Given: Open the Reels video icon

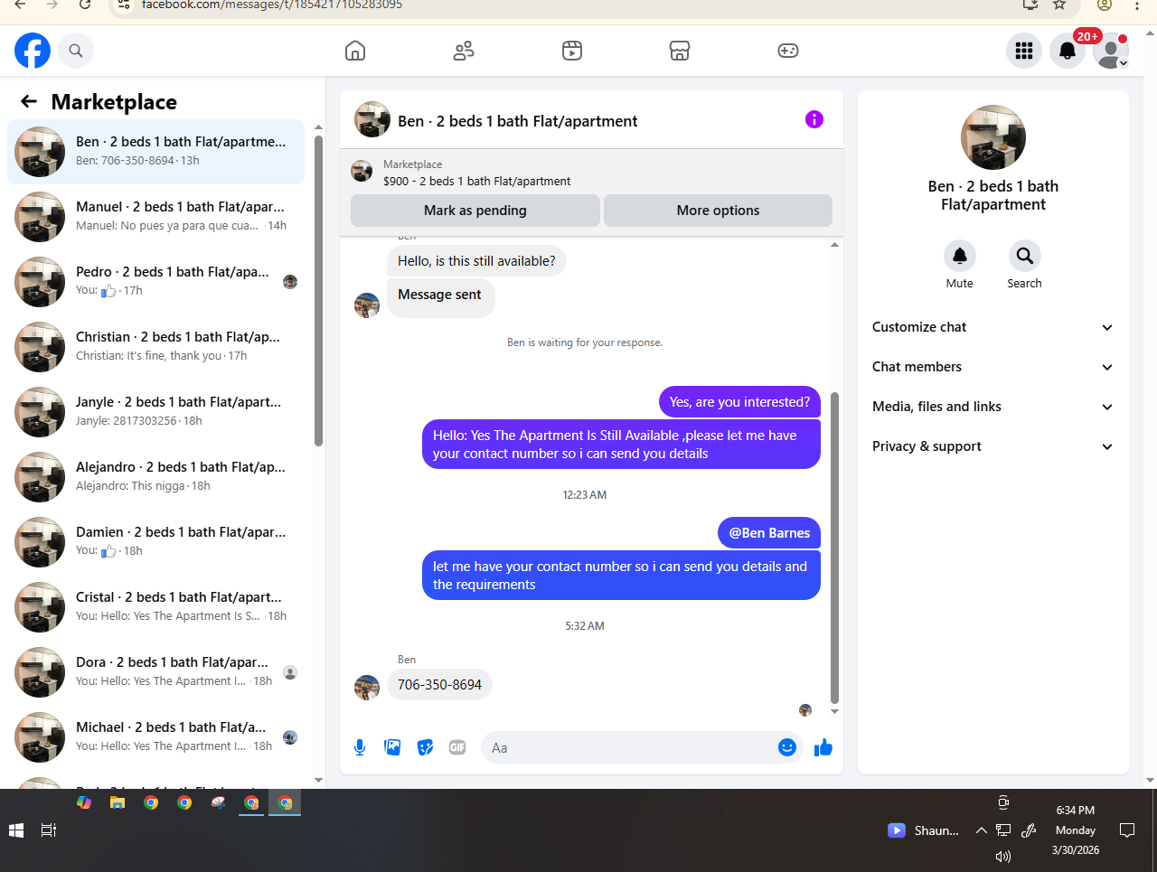Looking at the screenshot, I should tap(572, 51).
